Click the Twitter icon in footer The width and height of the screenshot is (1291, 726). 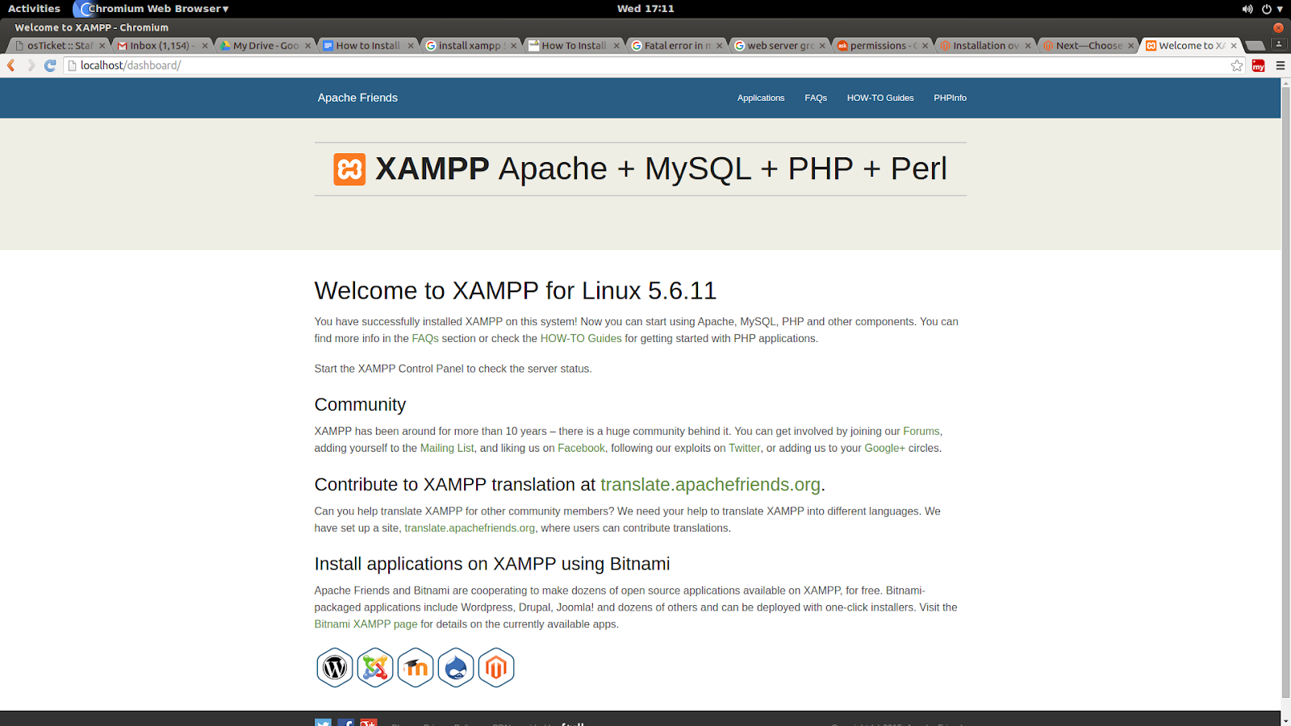(323, 723)
